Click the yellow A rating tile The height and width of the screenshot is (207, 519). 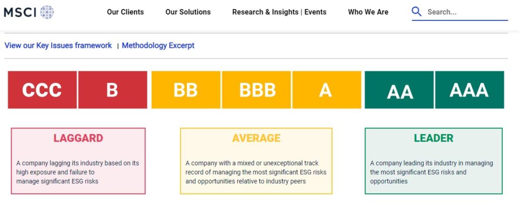click(327, 90)
